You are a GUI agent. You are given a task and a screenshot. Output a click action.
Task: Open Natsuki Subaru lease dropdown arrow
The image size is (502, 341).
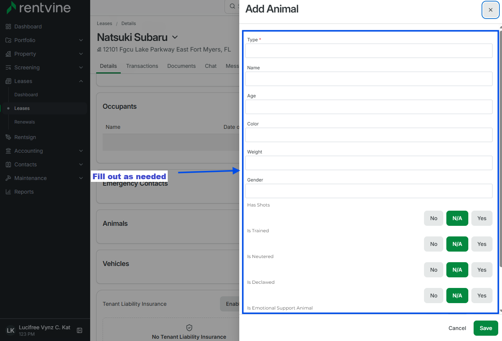(175, 37)
